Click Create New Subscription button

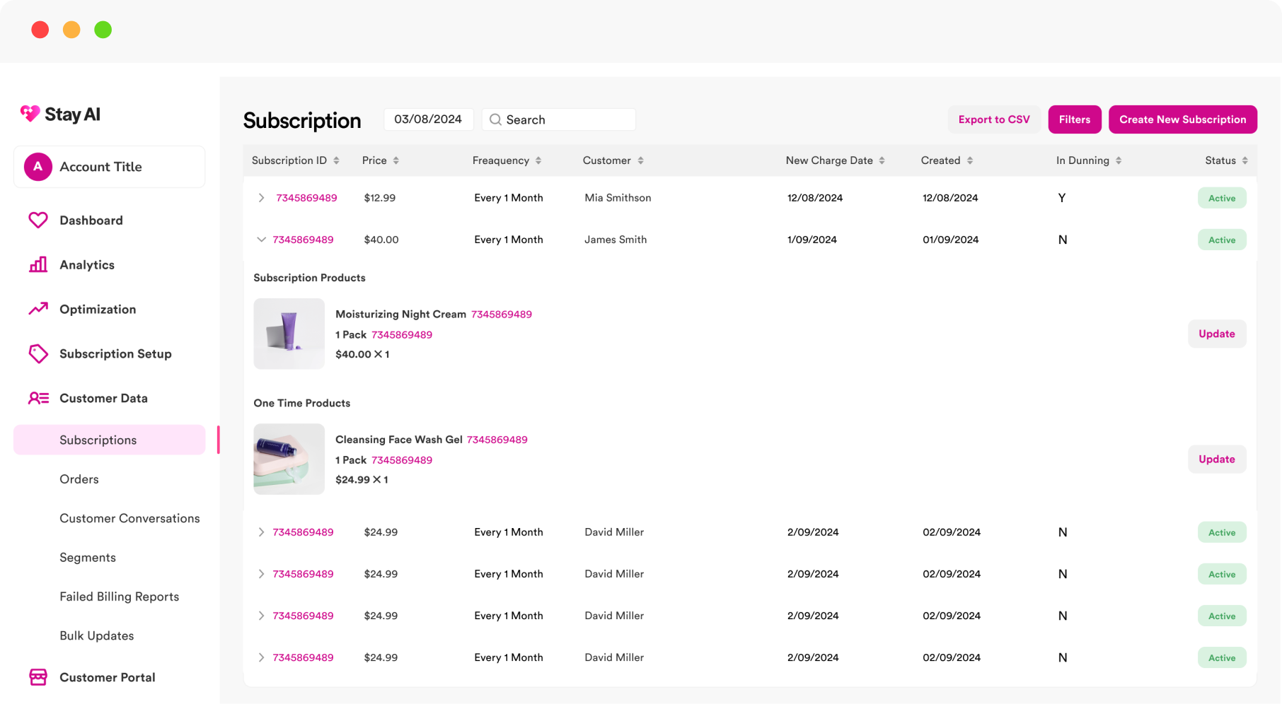click(1182, 119)
